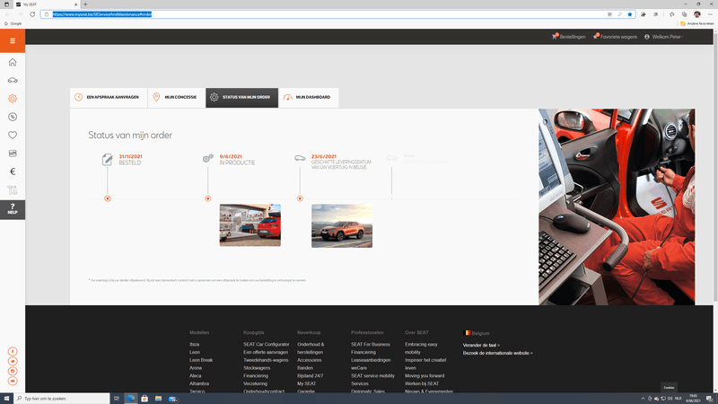Click the blue favorites star in address bar
Viewport: 718px width, 404px height.
point(630,14)
